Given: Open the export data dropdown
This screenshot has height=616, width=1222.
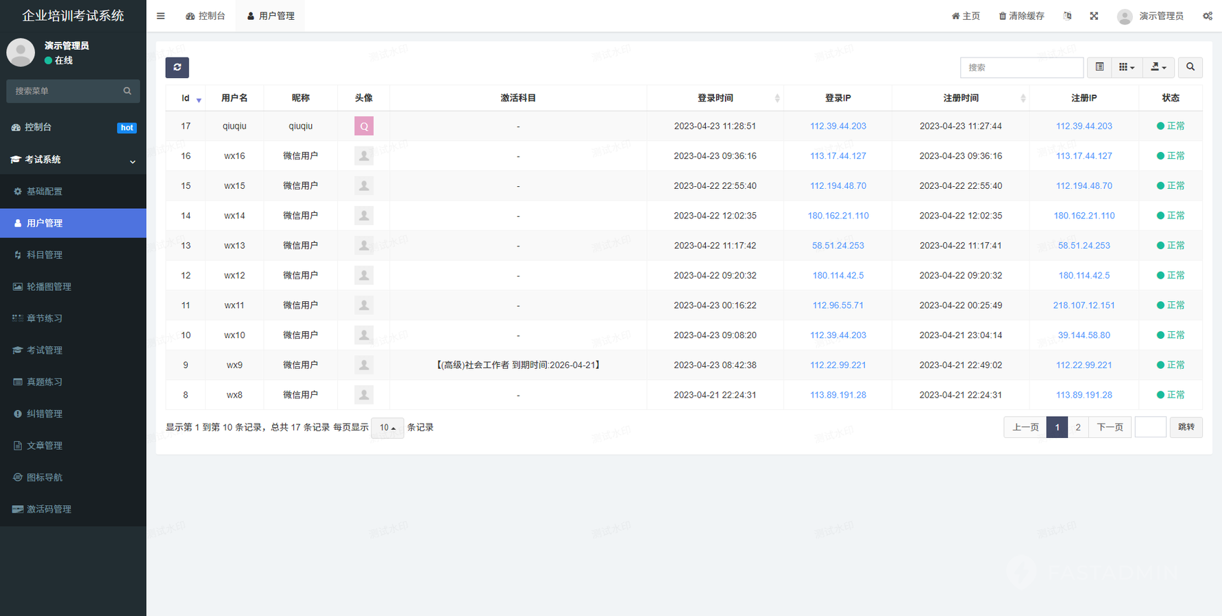Looking at the screenshot, I should point(1158,67).
